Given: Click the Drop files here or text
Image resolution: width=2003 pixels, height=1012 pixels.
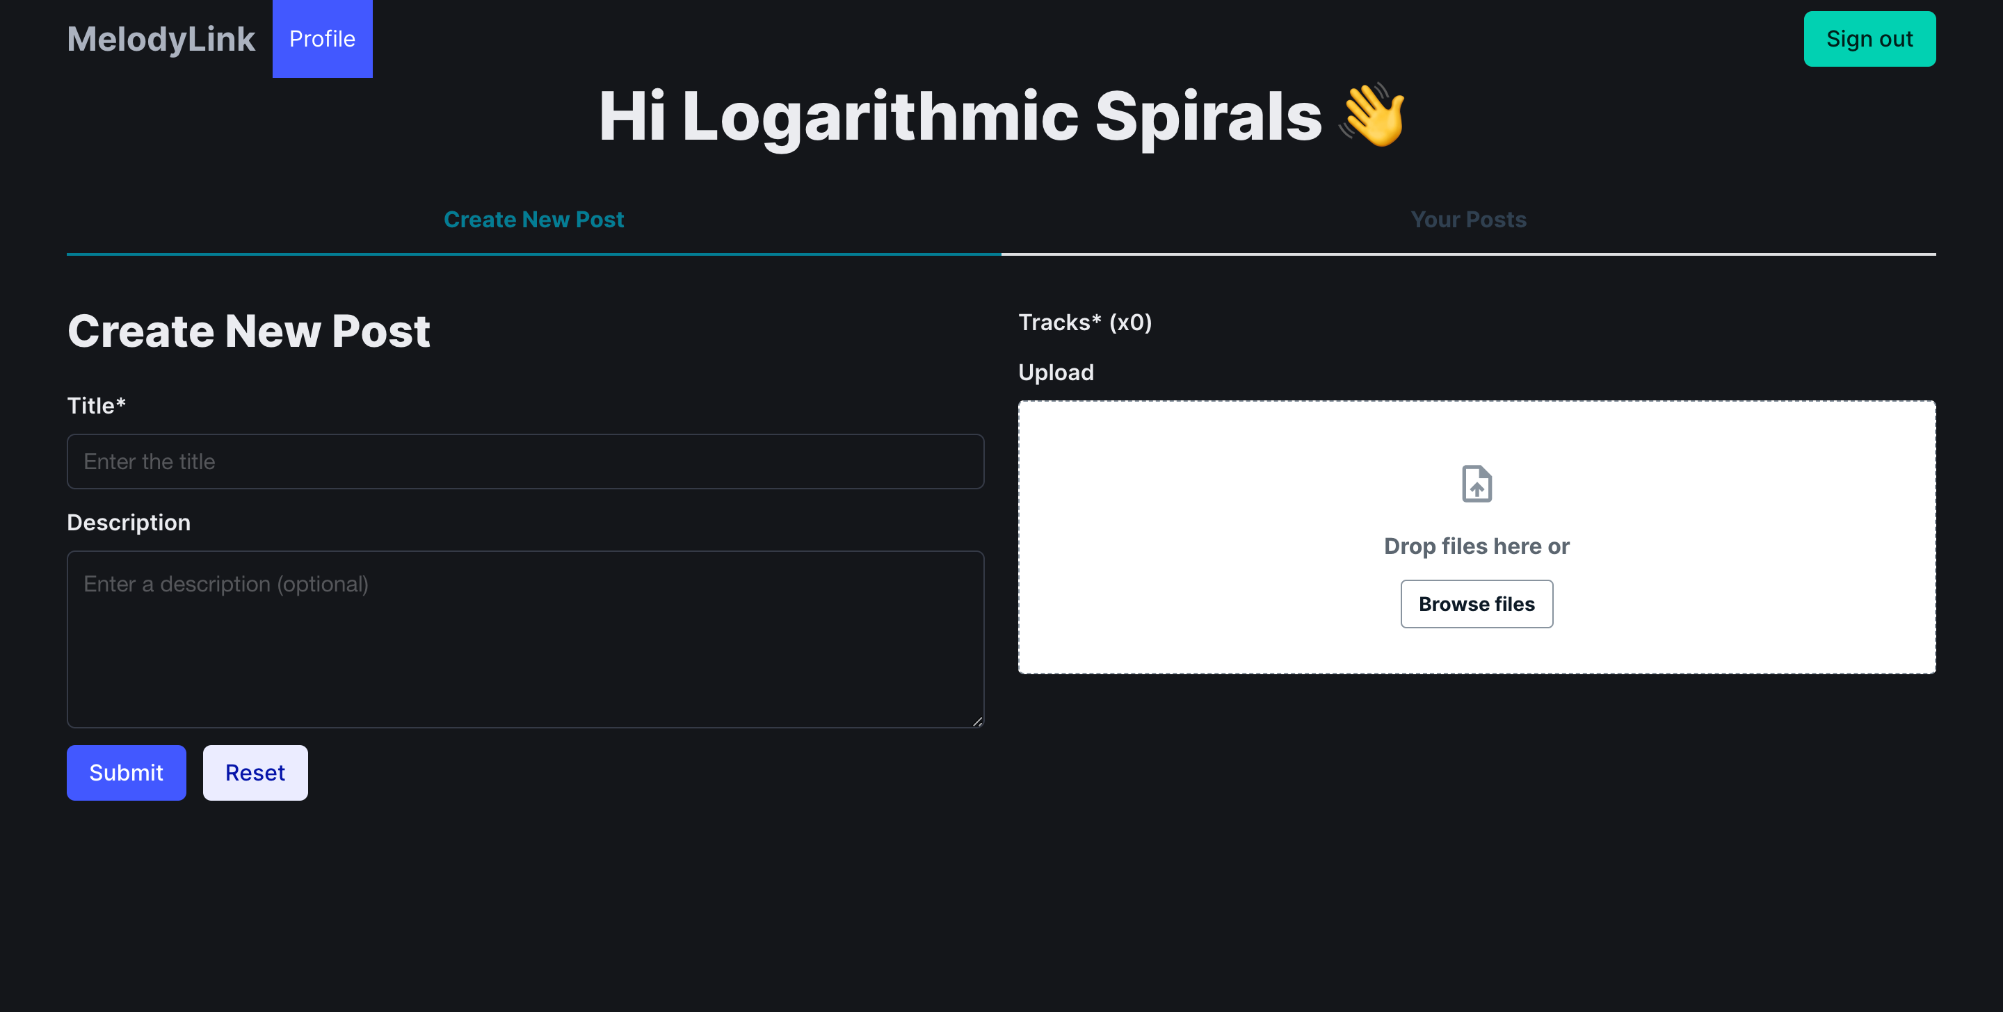Looking at the screenshot, I should pyautogui.click(x=1476, y=546).
